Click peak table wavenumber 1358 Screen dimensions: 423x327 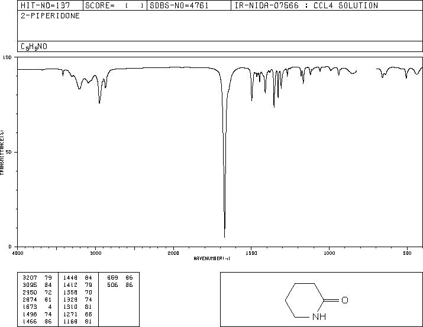[70, 292]
